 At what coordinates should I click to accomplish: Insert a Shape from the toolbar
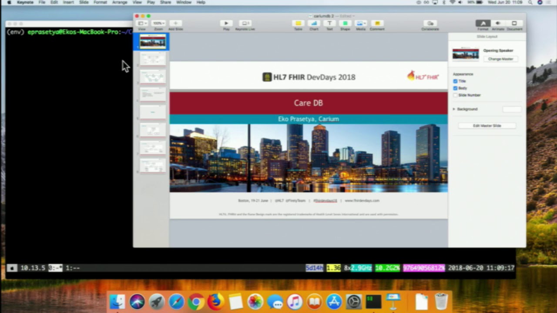345,23
